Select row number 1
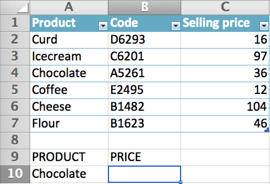Image resolution: width=270 pixels, height=184 pixels. pos(15,23)
